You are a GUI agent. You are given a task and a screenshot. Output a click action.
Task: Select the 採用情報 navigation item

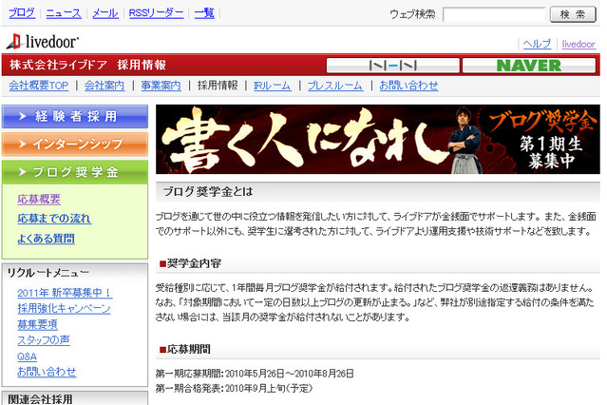(218, 86)
